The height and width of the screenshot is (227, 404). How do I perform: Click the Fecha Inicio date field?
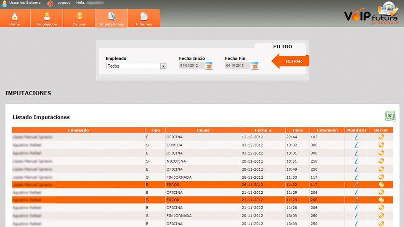pyautogui.click(x=191, y=66)
